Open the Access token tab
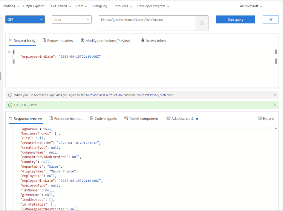Viewport: 283px width, 211px height. 153,41
